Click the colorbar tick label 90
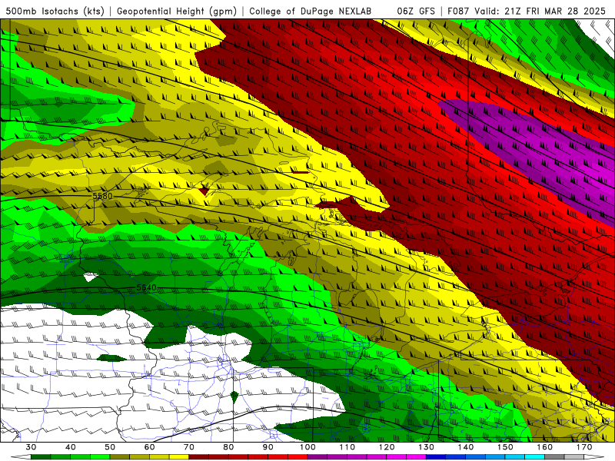The width and height of the screenshot is (615, 461). 268,447
